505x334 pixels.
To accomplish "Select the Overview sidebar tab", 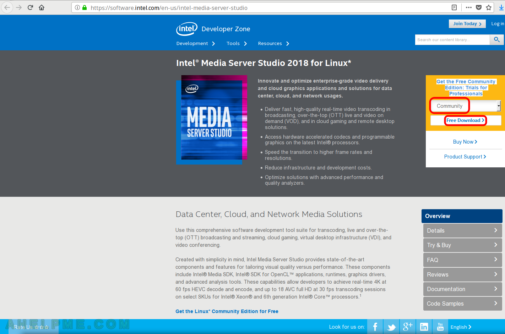I will pos(462,216).
